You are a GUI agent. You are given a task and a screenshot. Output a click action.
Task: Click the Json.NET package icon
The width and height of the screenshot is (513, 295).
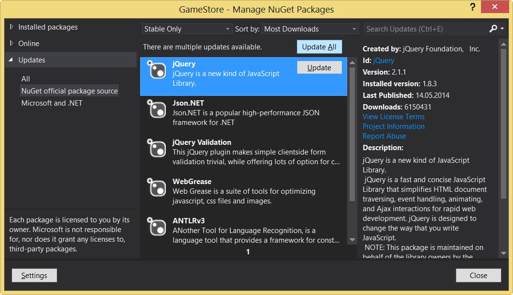(157, 109)
